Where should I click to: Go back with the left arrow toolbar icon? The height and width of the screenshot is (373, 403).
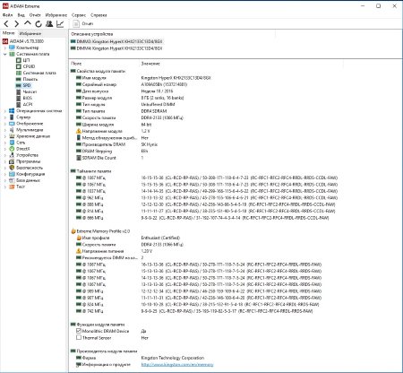6,23
